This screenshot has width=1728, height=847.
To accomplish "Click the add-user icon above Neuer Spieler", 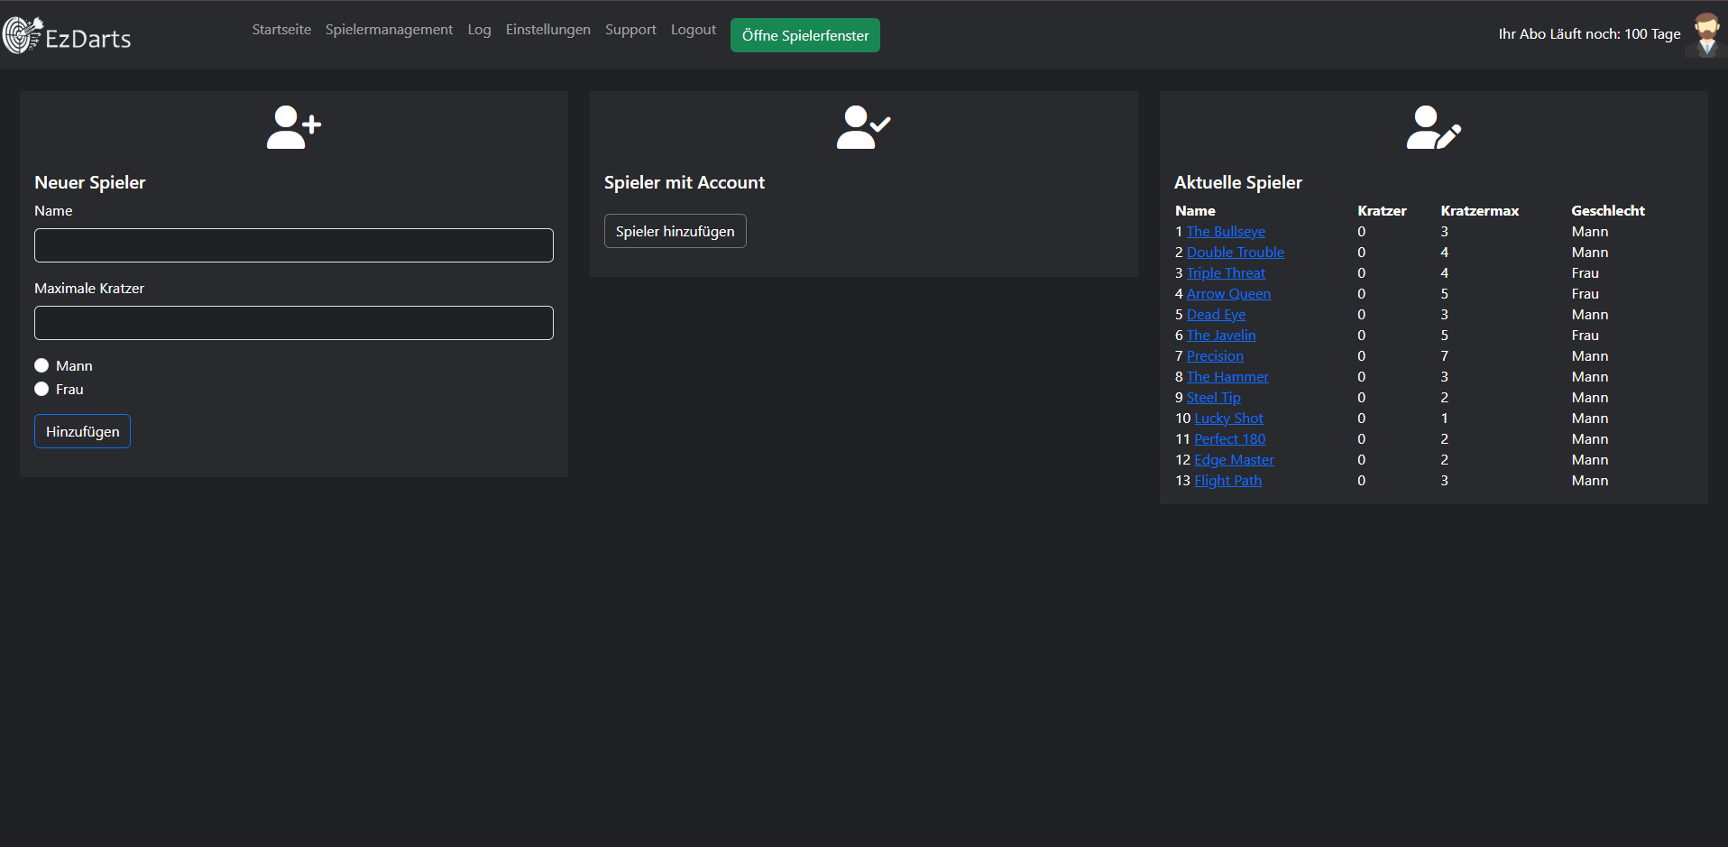I will click(293, 127).
